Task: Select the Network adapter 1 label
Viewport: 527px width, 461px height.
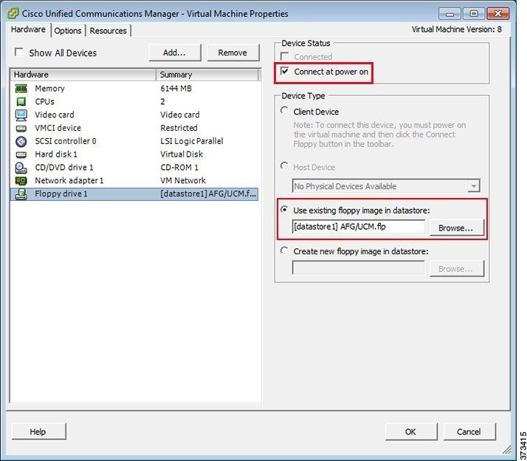Action: point(69,181)
